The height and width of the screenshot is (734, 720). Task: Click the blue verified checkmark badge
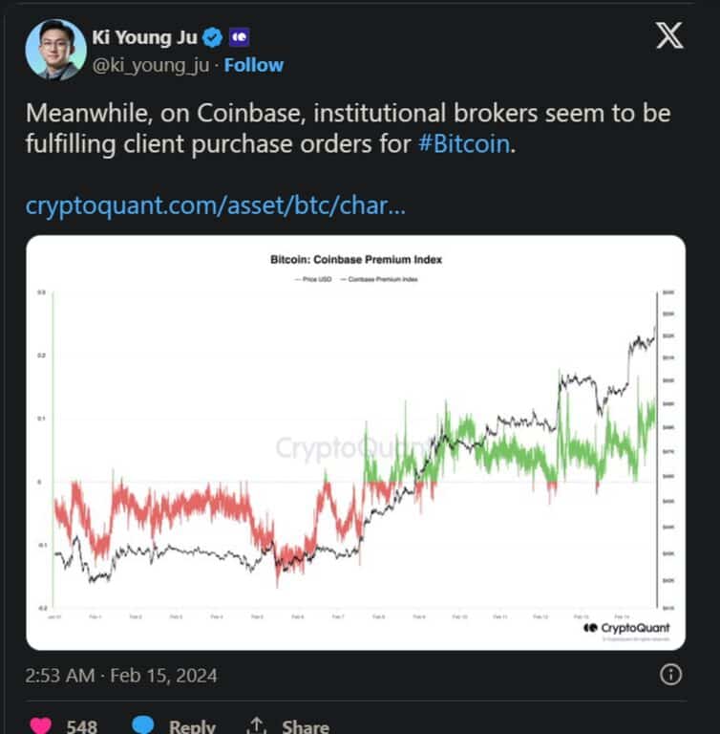click(213, 37)
